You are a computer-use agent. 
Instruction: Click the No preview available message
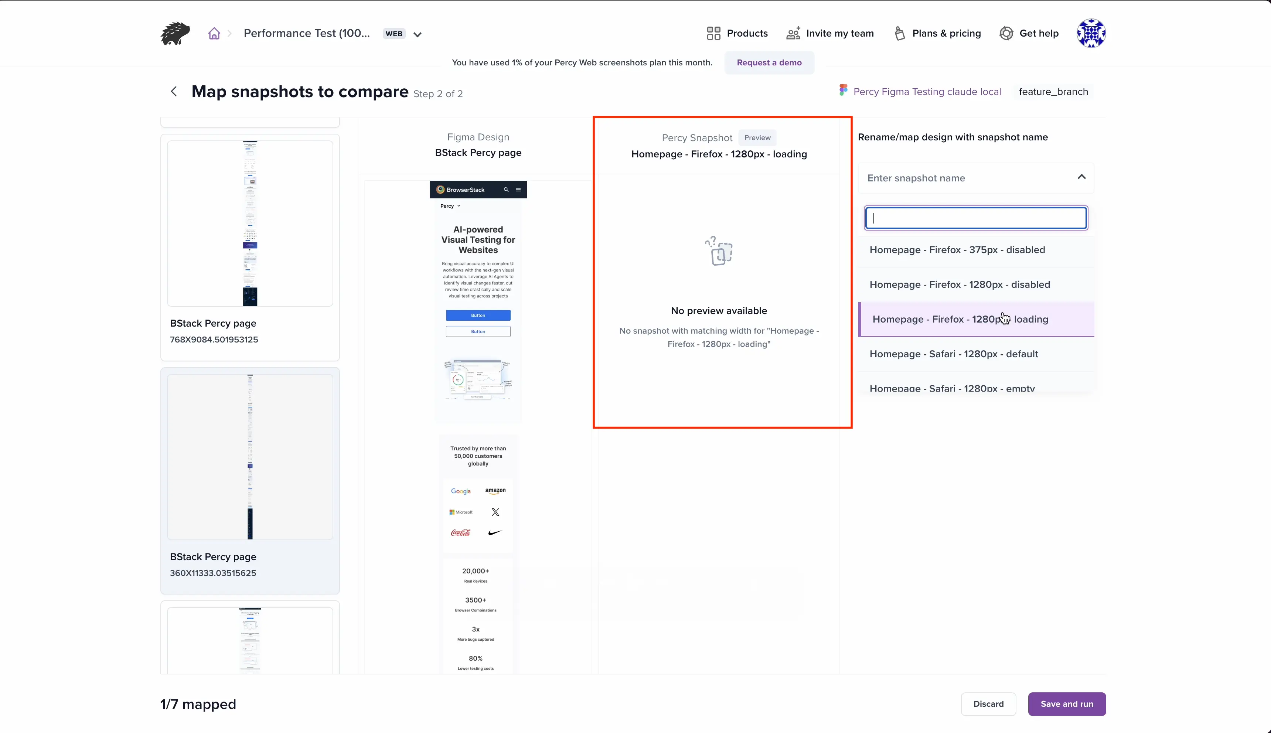point(719,311)
